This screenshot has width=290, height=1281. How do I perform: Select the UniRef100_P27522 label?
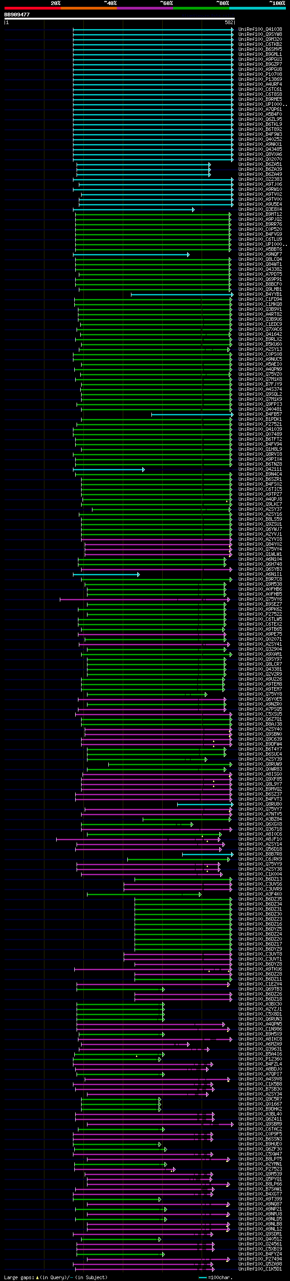click(260, 614)
